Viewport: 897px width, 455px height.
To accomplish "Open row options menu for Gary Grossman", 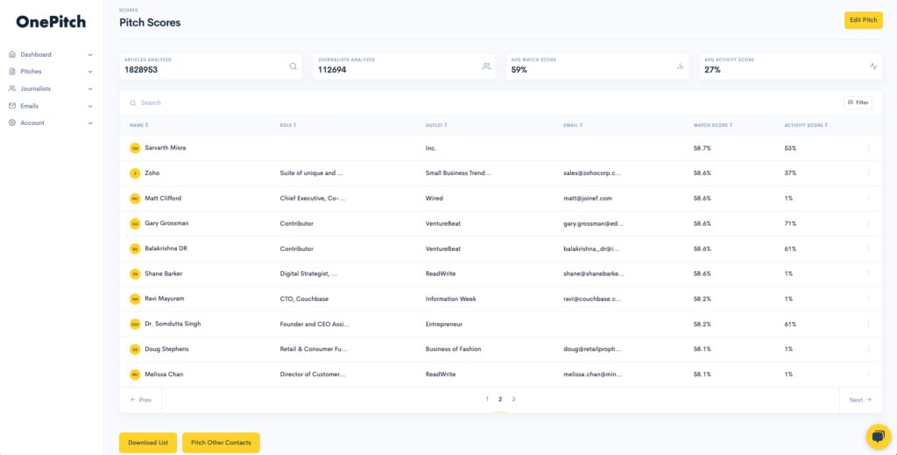I will 868,223.
